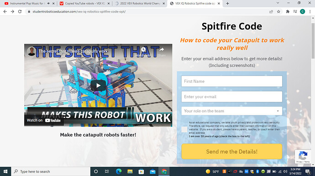Switch to 2022 VEX Robotics World Championship tab
Viewport: 315px width, 176px height.
(140, 3)
